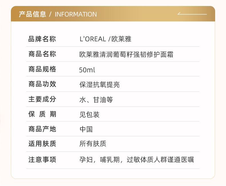Select the 品牌名称 label
The image size is (226, 186).
coord(42,39)
